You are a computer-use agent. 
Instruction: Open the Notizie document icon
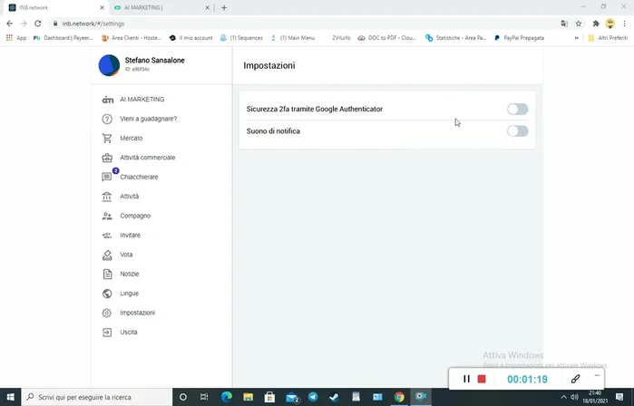point(107,274)
